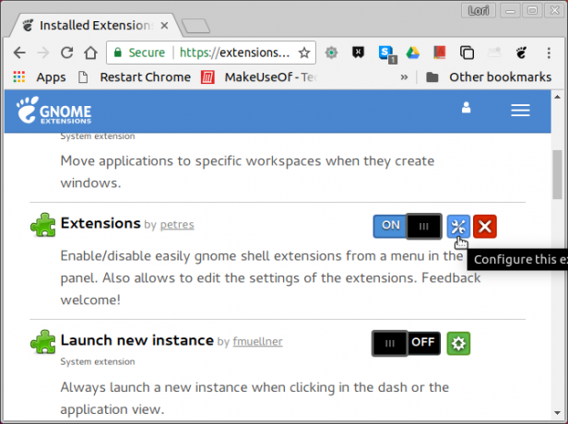Click the Lori profile button
The image size is (568, 424).
(x=479, y=11)
